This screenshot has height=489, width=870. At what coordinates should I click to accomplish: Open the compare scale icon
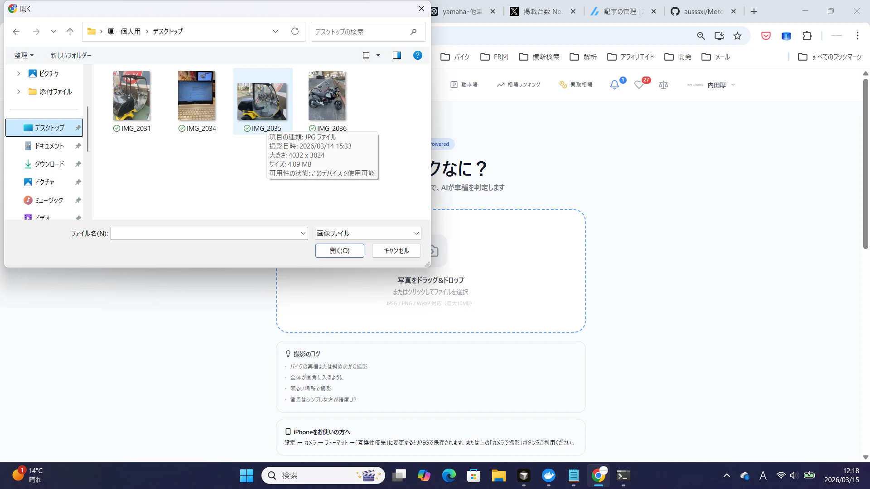pos(663,85)
